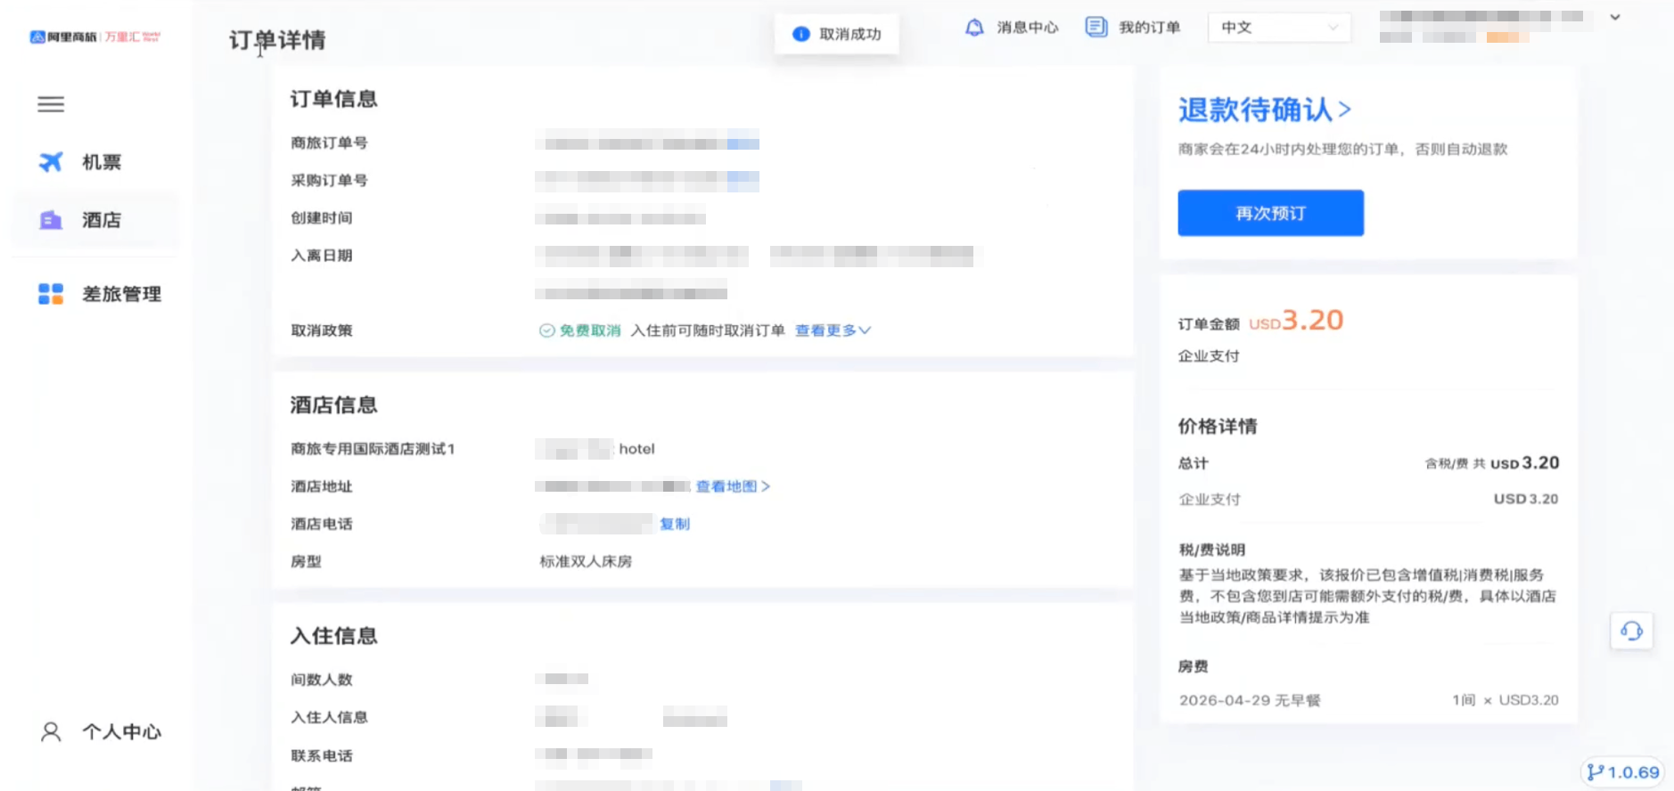Click the hamburger menu icon in sidebar
The height and width of the screenshot is (791, 1674).
(51, 104)
